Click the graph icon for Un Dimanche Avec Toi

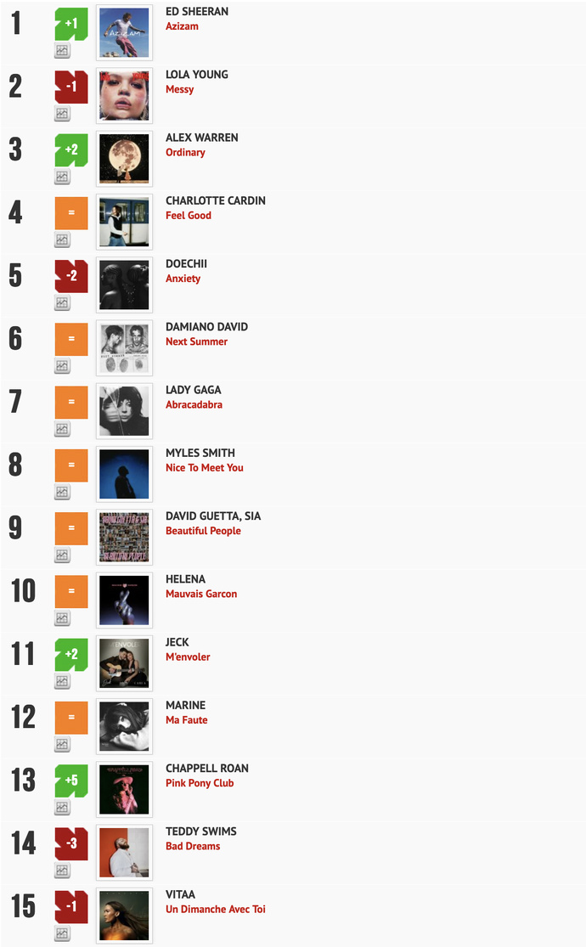[62, 933]
